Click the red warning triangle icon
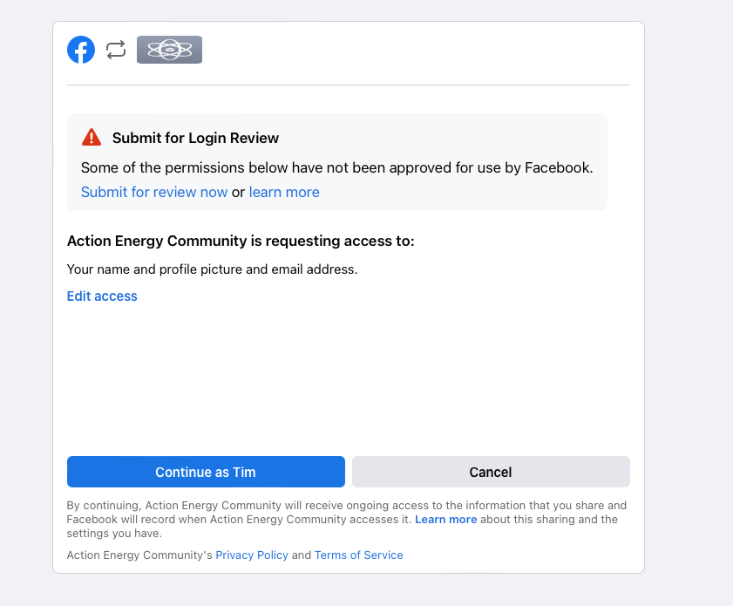 (92, 138)
